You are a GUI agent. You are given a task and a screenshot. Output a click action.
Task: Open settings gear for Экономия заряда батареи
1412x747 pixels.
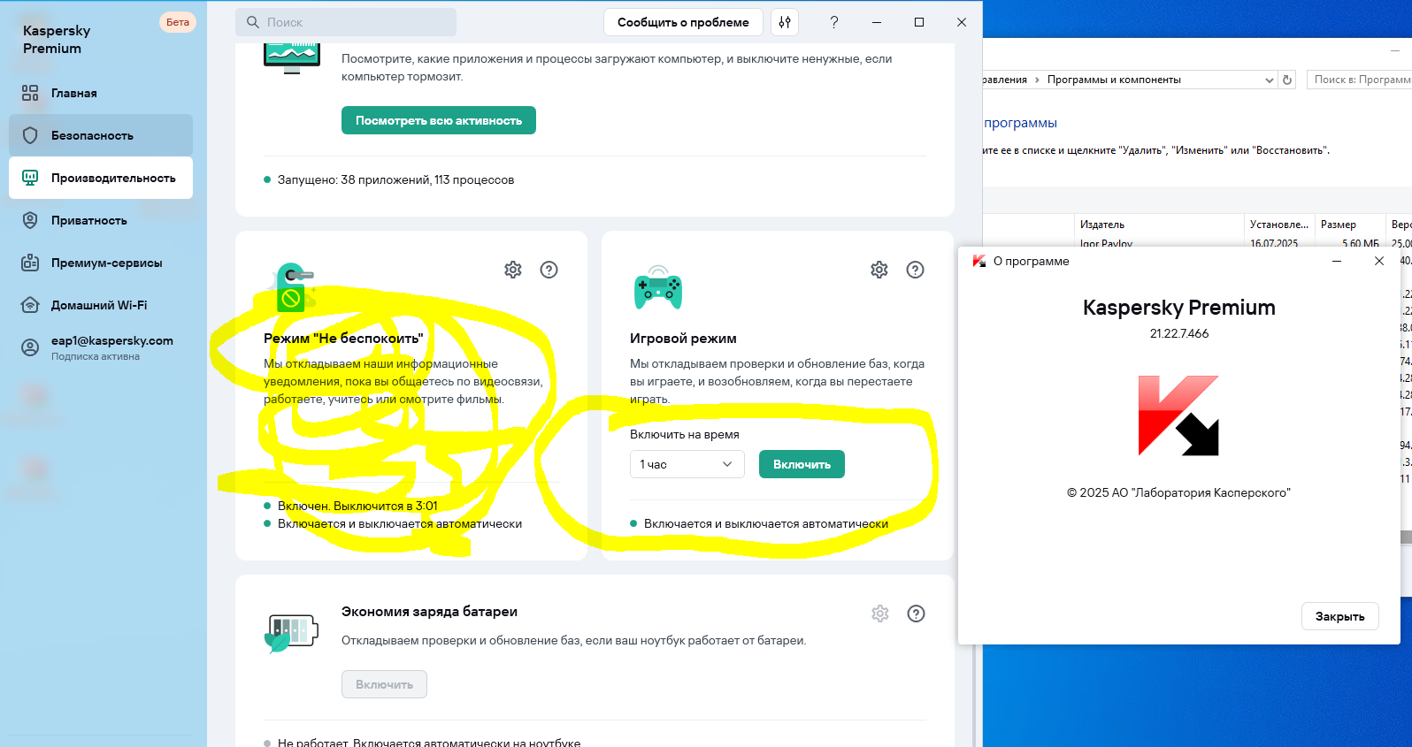pyautogui.click(x=880, y=614)
